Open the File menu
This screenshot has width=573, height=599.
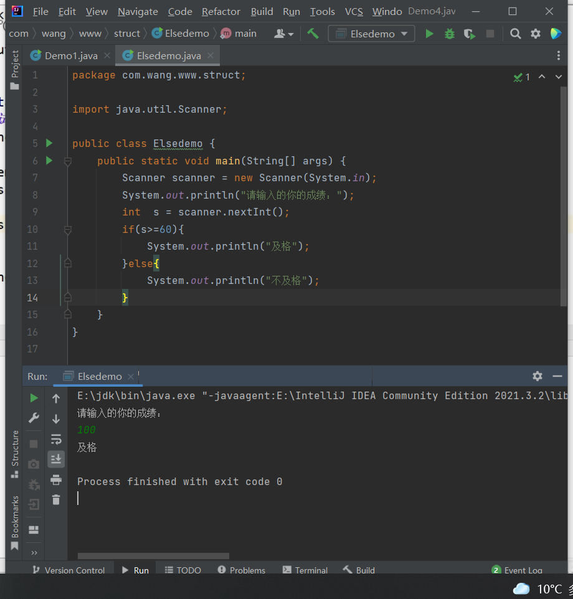coord(40,12)
